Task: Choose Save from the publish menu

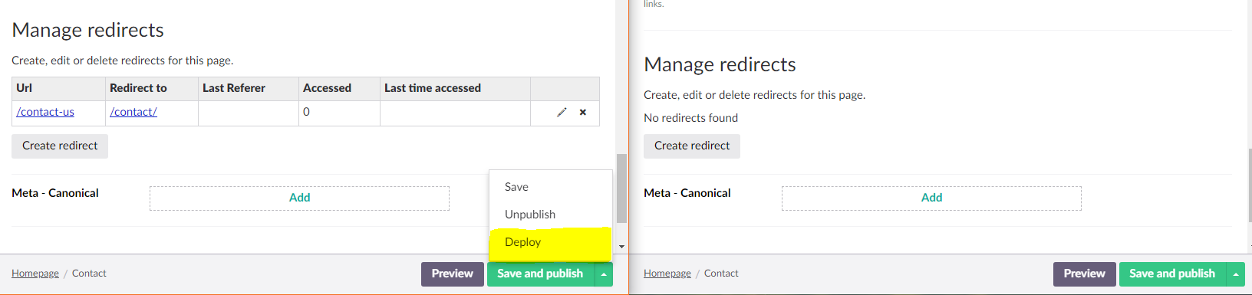Action: [550, 187]
